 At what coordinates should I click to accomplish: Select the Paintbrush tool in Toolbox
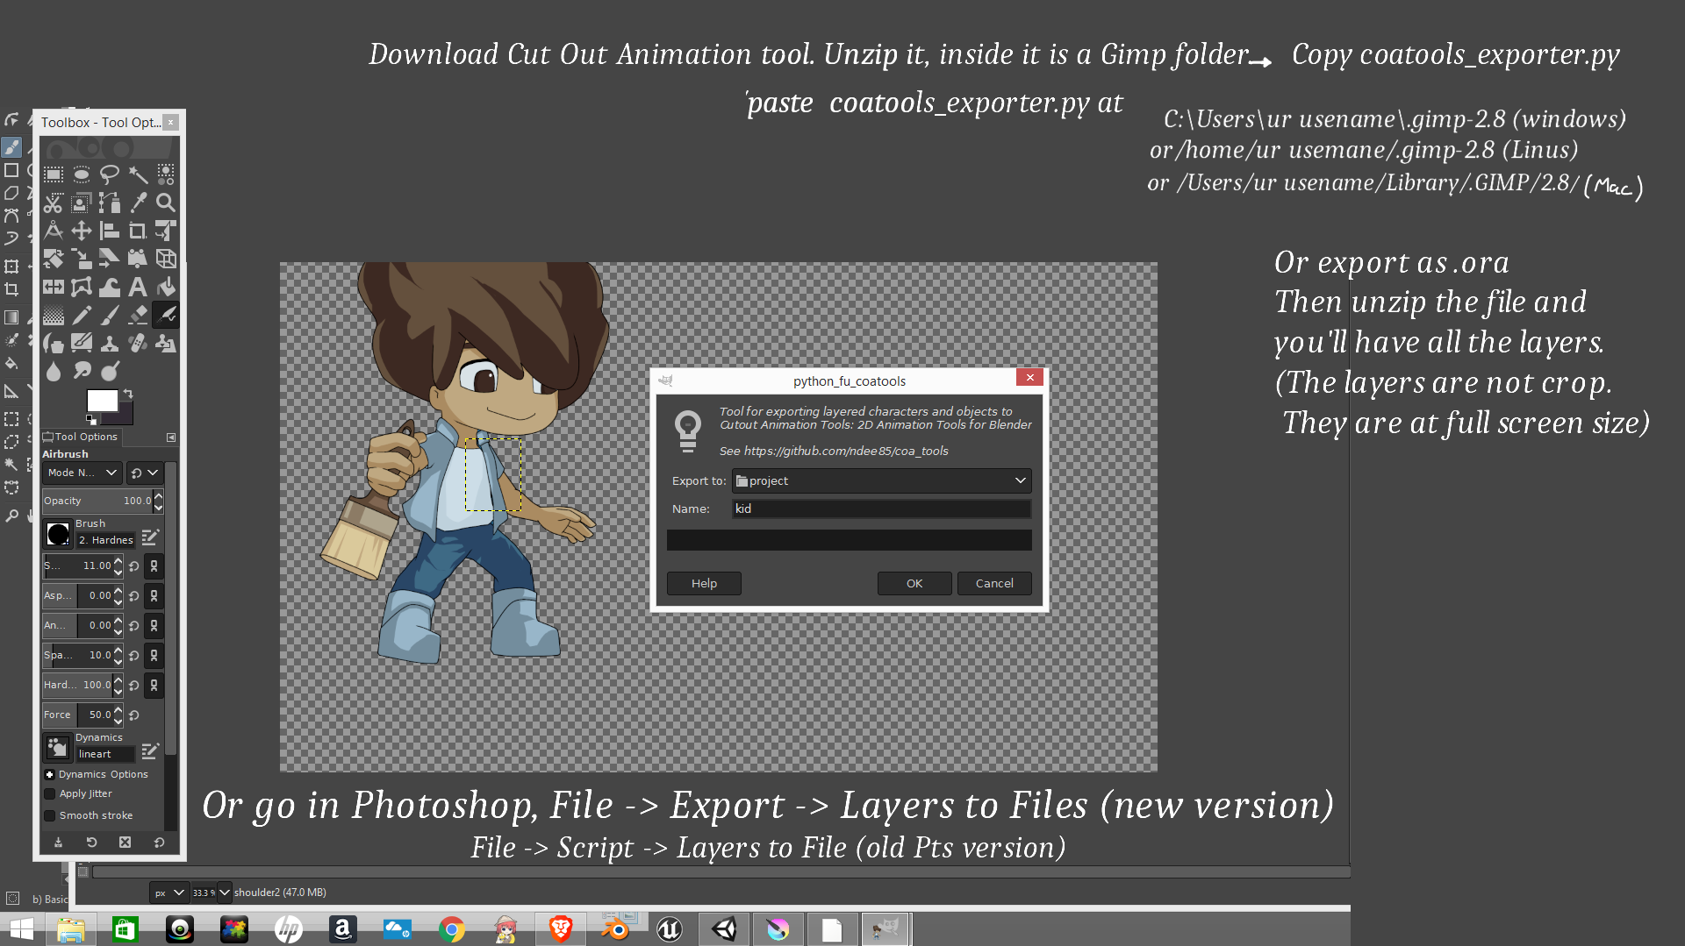point(110,315)
